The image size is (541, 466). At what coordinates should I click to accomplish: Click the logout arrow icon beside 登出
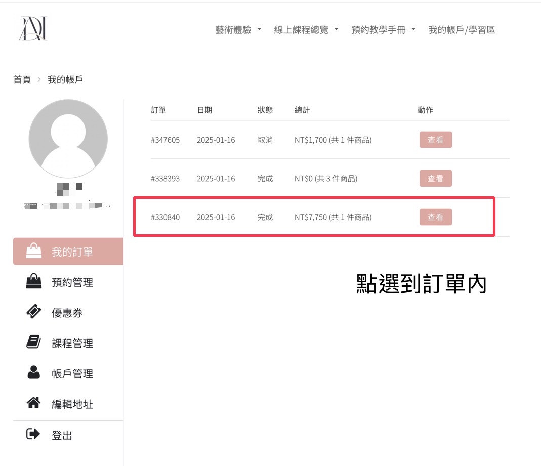point(33,434)
